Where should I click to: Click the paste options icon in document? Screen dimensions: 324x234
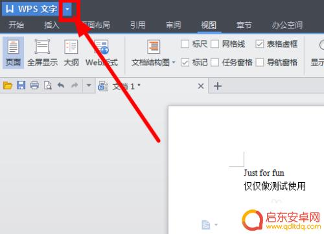[206, 225]
